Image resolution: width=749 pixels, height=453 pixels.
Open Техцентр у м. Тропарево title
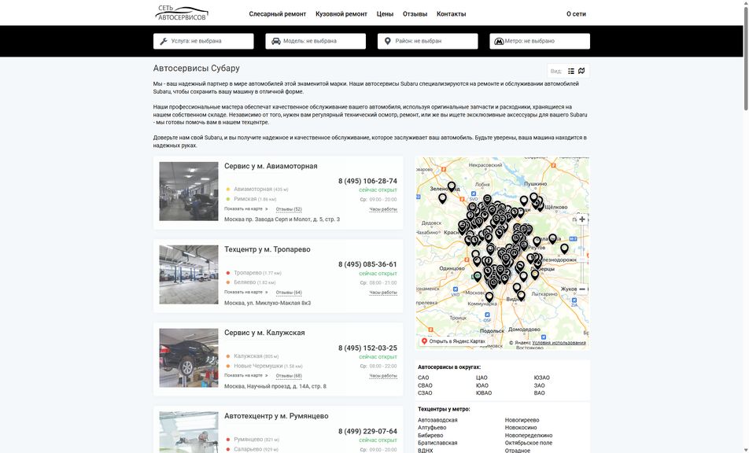(267, 249)
